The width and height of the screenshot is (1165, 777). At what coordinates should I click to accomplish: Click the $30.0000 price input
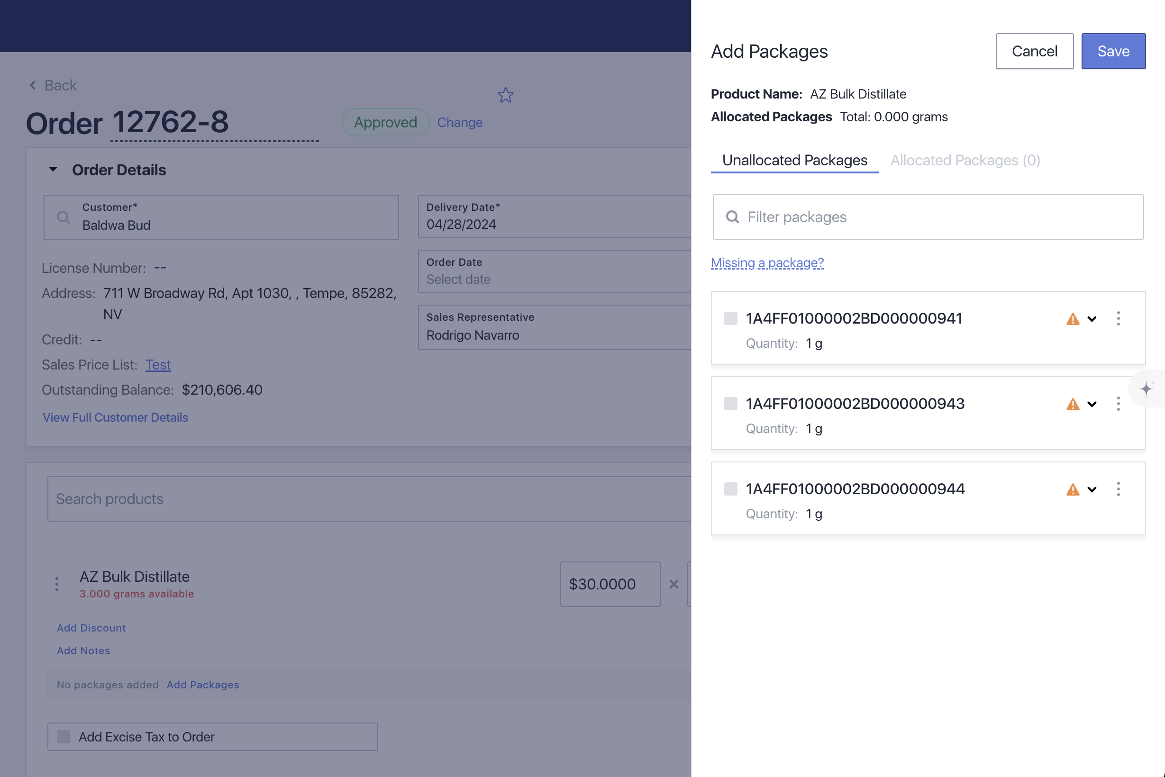[x=610, y=584]
